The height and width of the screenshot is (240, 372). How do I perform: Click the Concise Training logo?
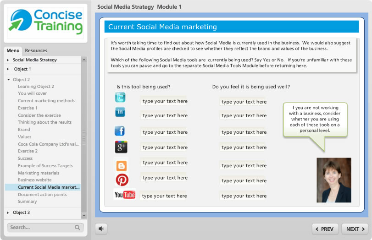45,23
